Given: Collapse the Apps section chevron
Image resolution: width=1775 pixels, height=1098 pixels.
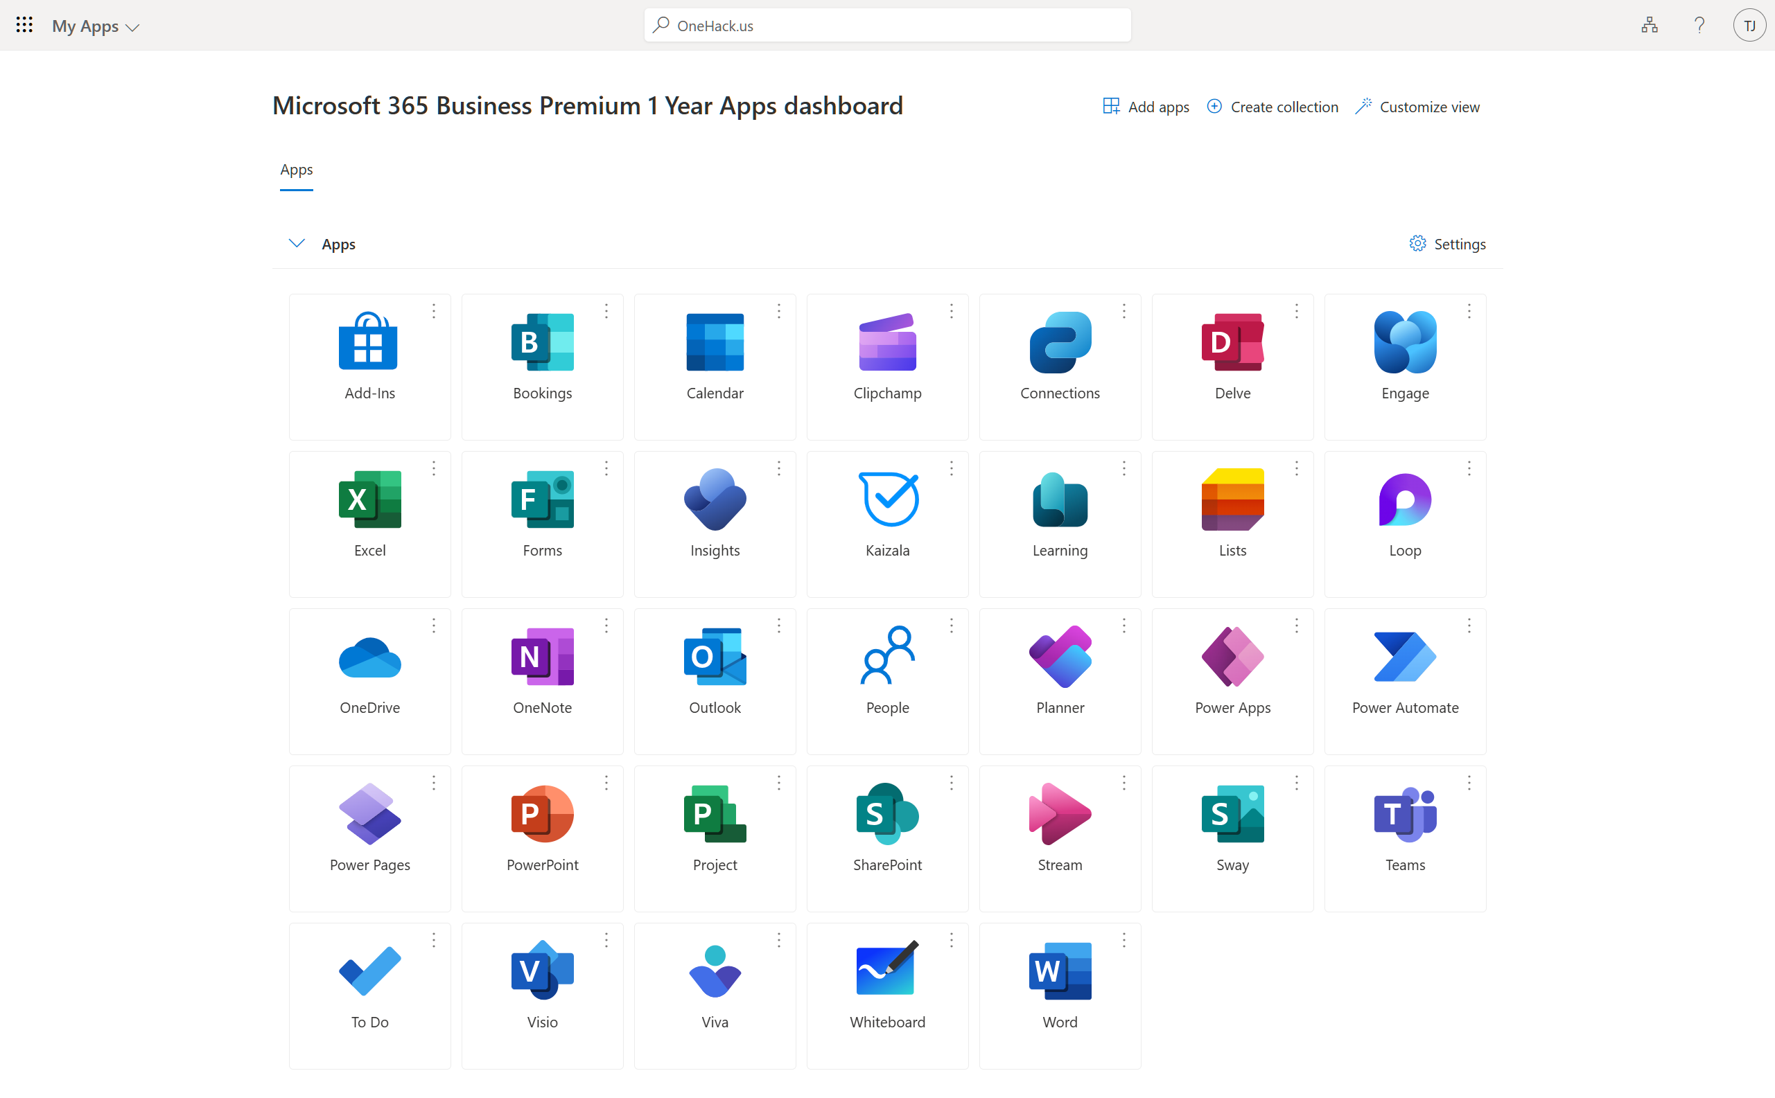Looking at the screenshot, I should [297, 243].
